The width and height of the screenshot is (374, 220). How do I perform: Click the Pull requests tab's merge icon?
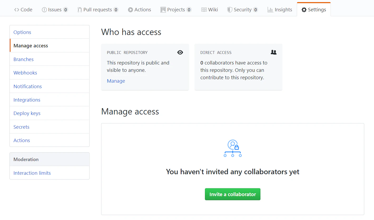(80, 10)
